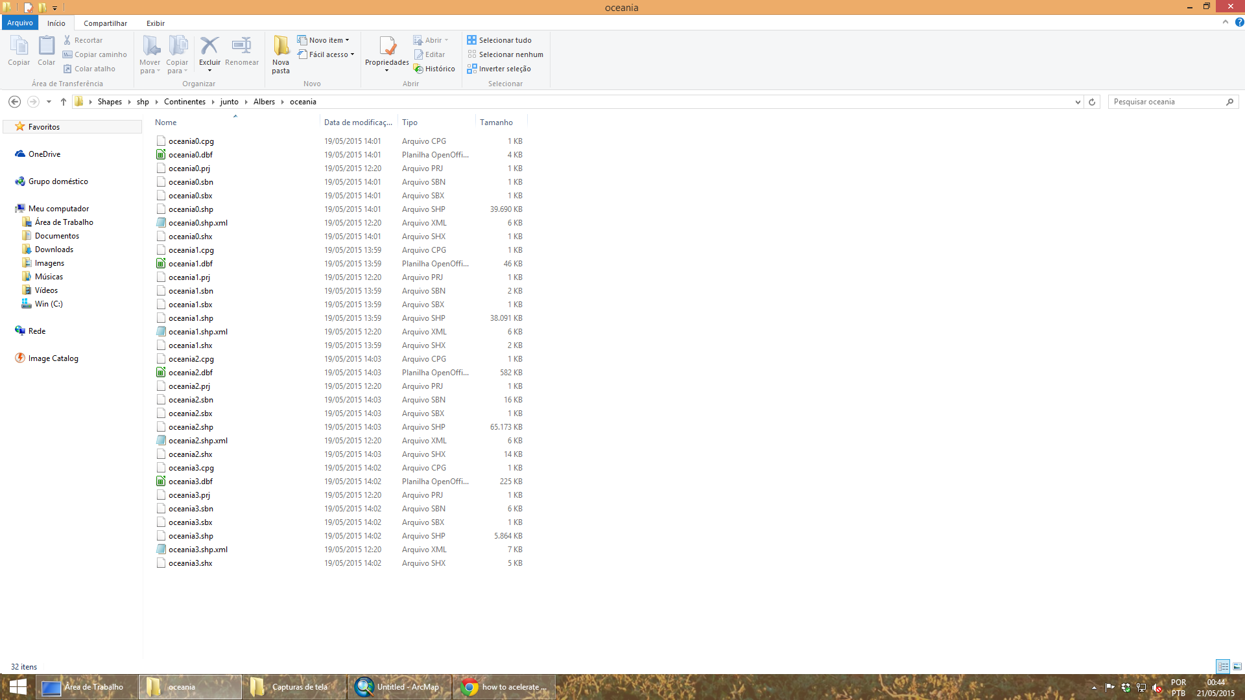Click Inverter seleção

pyautogui.click(x=499, y=69)
